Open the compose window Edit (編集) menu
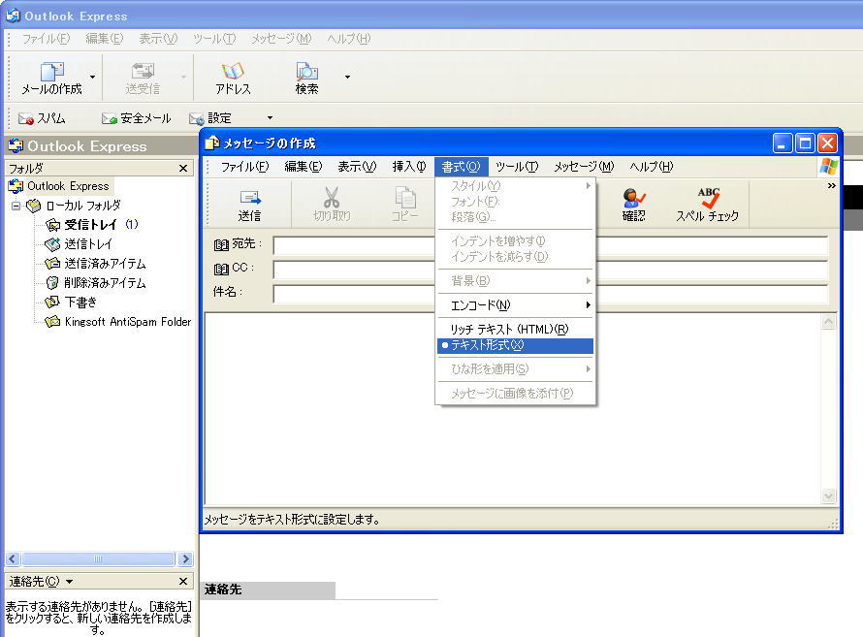 304,167
